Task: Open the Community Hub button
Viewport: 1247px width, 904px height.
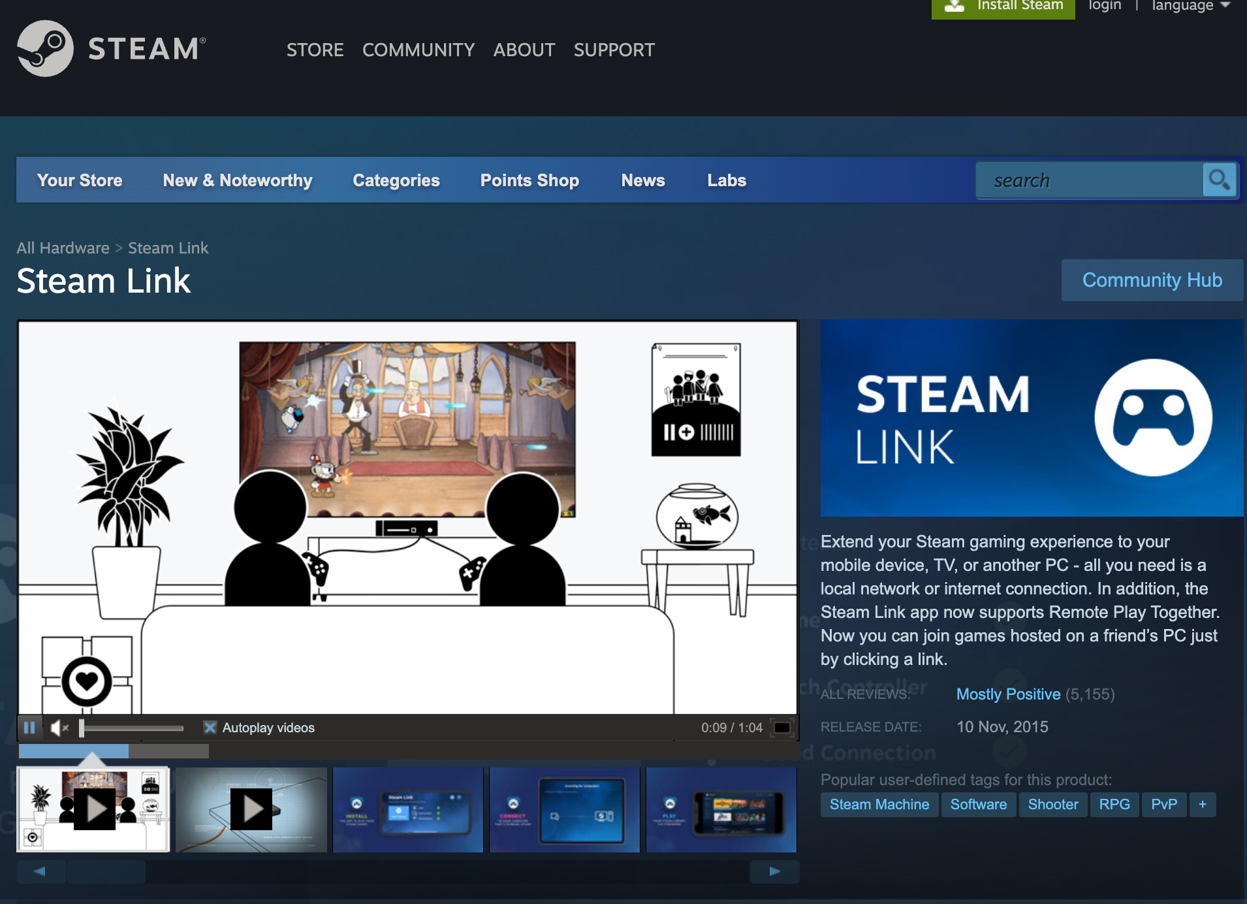Action: click(1152, 280)
